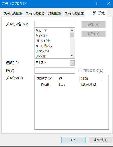Open the 種類 dropdown showing テキスト
The width and height of the screenshot is (113, 147).
pos(55,63)
